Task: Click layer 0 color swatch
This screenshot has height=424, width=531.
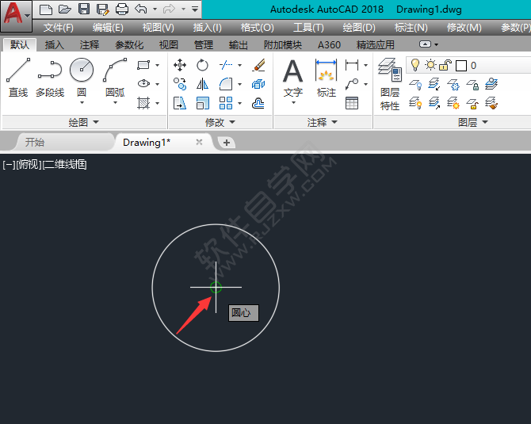Action: (461, 65)
